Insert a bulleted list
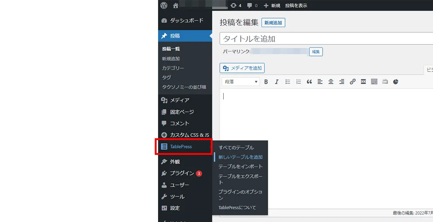The width and height of the screenshot is (433, 222). click(288, 81)
